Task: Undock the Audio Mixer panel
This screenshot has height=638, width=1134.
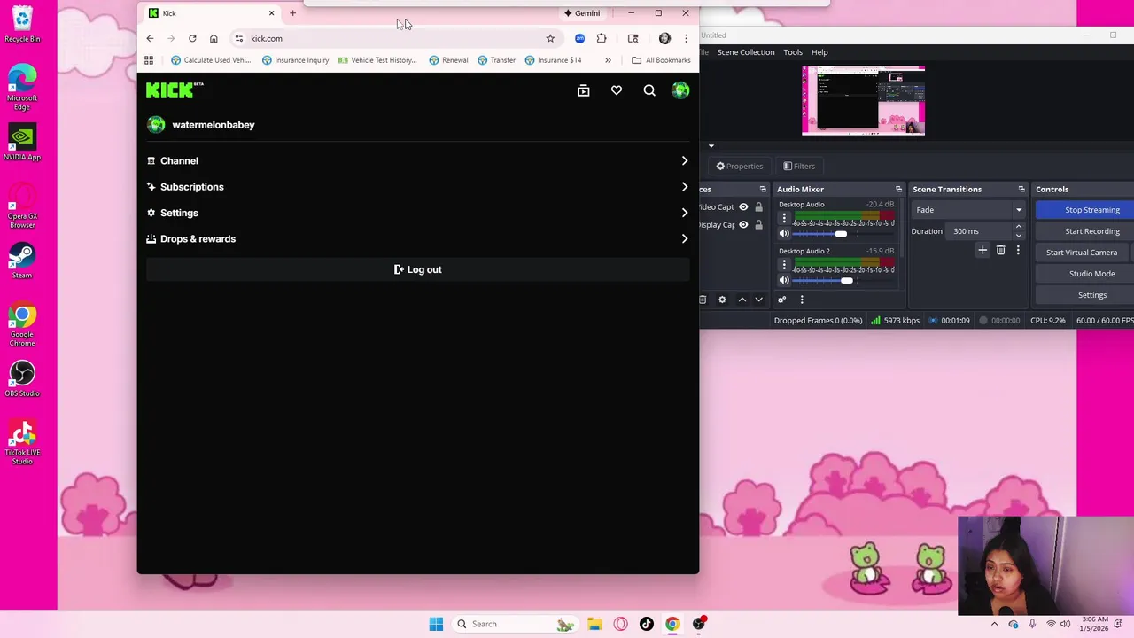Action: tap(898, 189)
